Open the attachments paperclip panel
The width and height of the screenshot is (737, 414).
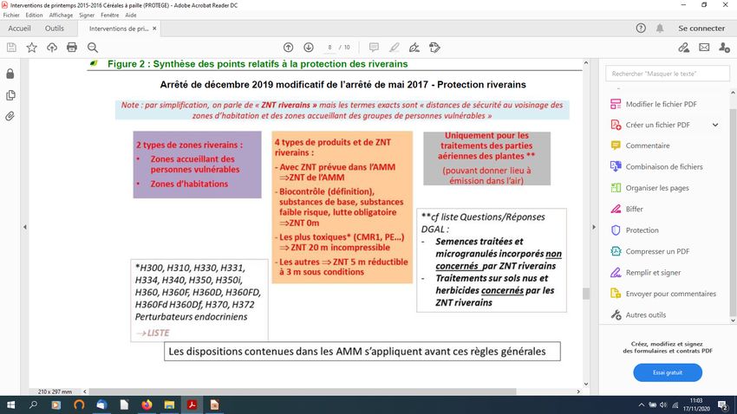click(10, 116)
